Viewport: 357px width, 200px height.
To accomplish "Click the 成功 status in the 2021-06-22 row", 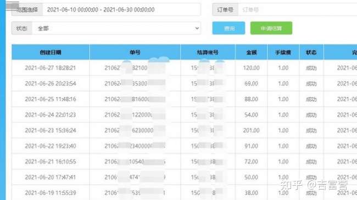I will [x=311, y=146].
